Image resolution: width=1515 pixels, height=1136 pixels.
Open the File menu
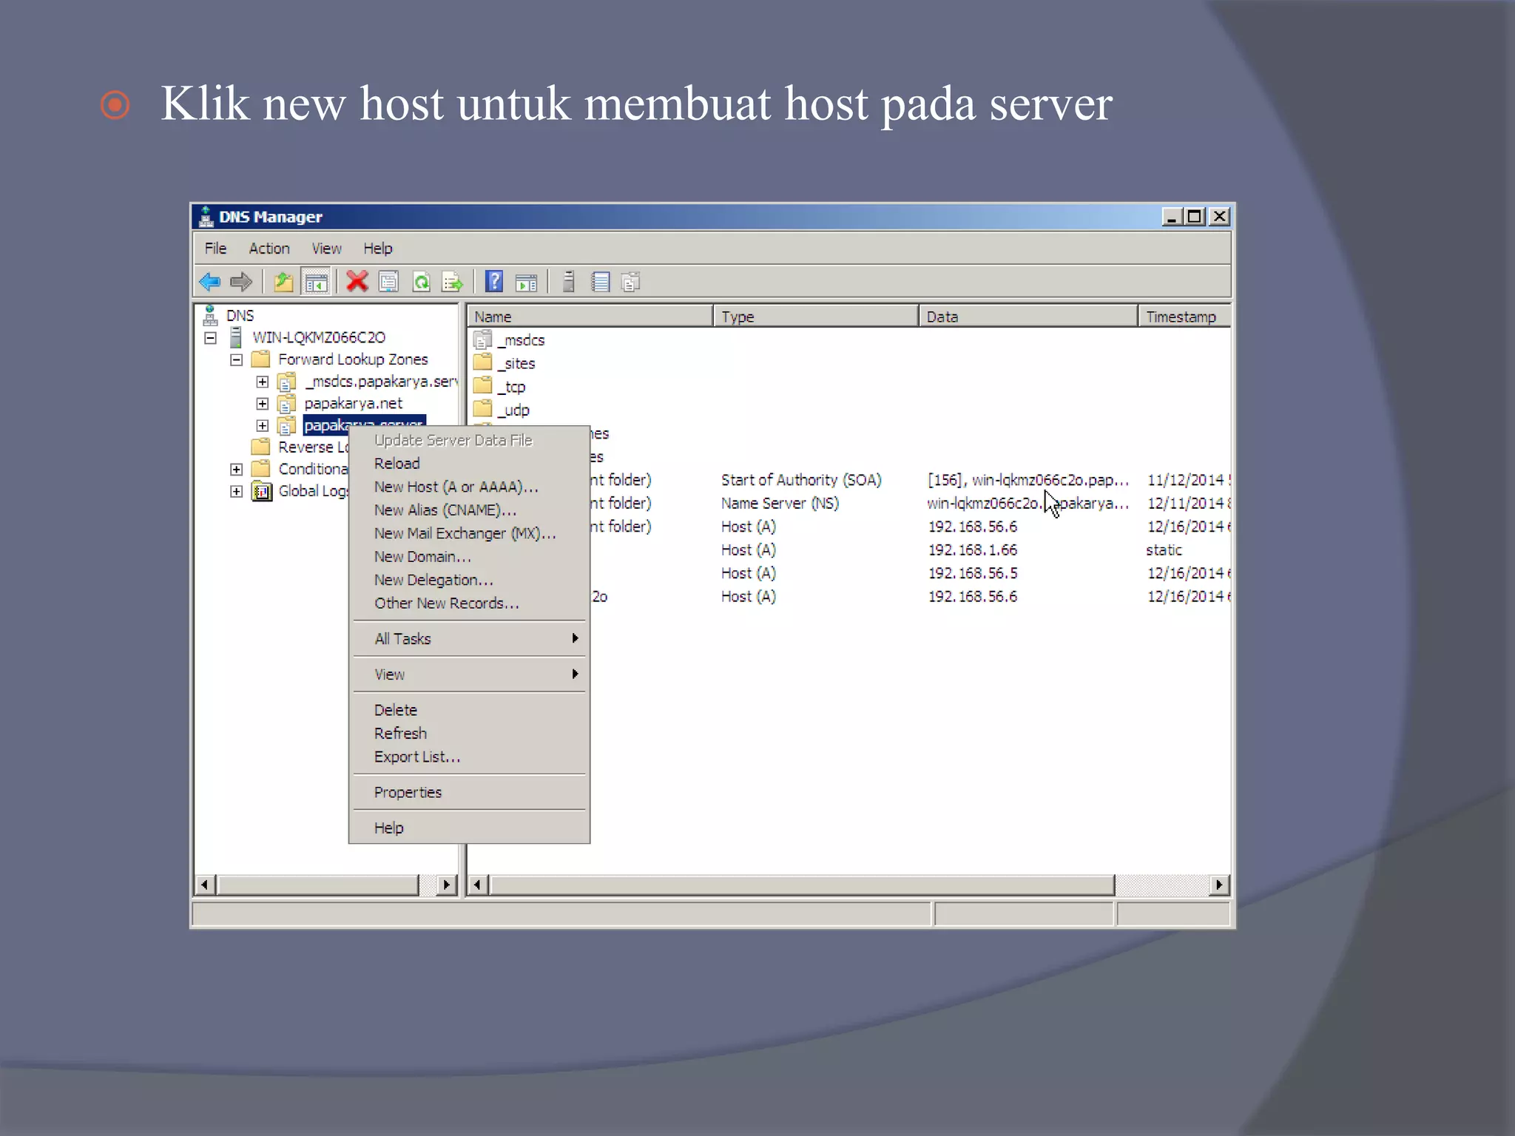coord(215,248)
